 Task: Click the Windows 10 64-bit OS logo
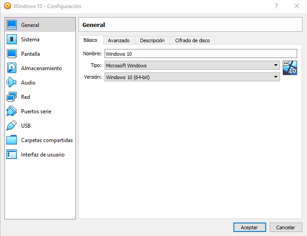[x=290, y=68]
